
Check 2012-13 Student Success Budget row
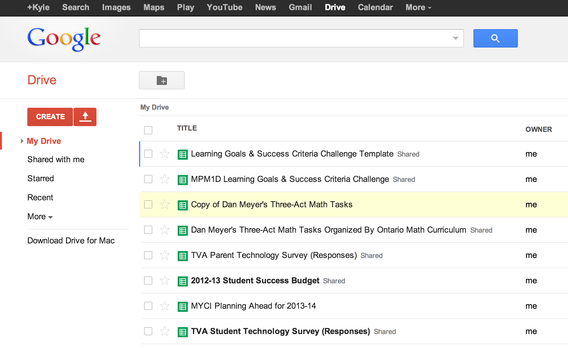point(148,280)
